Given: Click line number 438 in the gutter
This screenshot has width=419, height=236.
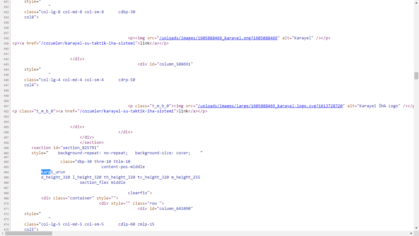Looking at the screenshot, I should pos(6,38).
